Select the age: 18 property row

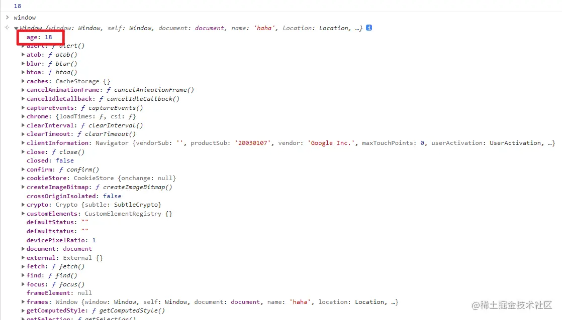click(39, 37)
